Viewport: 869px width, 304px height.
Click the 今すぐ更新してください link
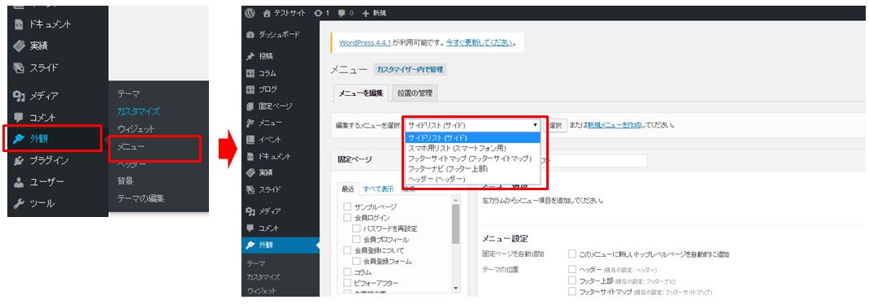480,42
